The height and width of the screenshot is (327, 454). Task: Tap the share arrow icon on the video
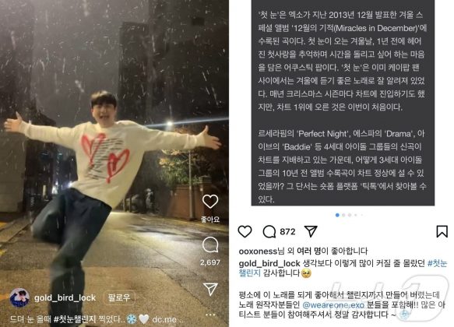210,289
